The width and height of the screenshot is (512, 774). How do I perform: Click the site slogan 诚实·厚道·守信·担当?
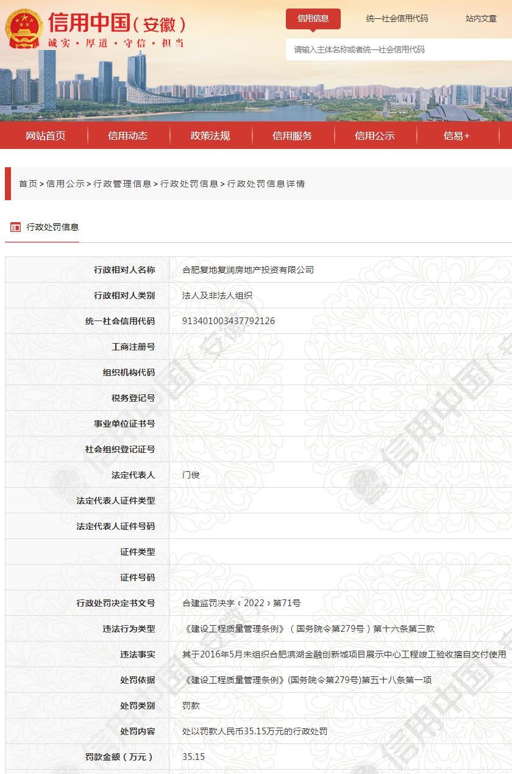pyautogui.click(x=116, y=43)
